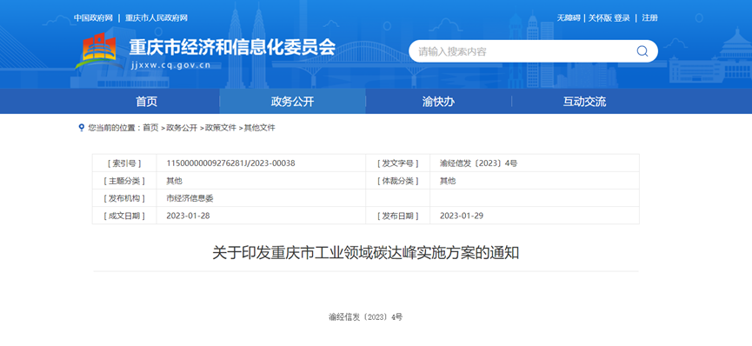Click 政务公开 in the breadcrumb path
Image resolution: width=752 pixels, height=346 pixels.
click(182, 128)
